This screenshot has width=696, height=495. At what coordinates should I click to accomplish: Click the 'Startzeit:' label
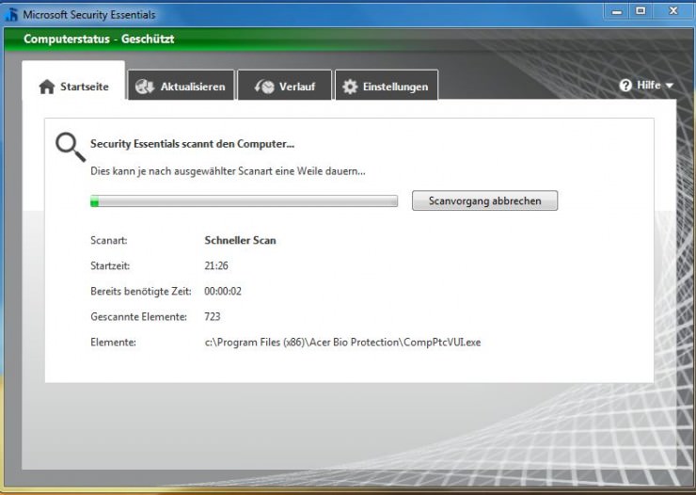110,266
